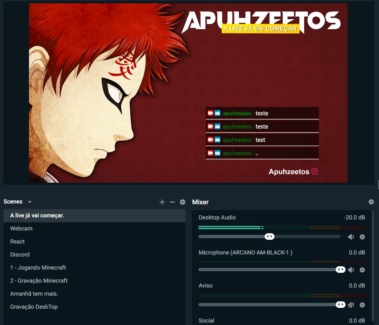The height and width of the screenshot is (325, 379).
Task: Select 1 - Jogando Minecraft scene
Action: (x=94, y=268)
